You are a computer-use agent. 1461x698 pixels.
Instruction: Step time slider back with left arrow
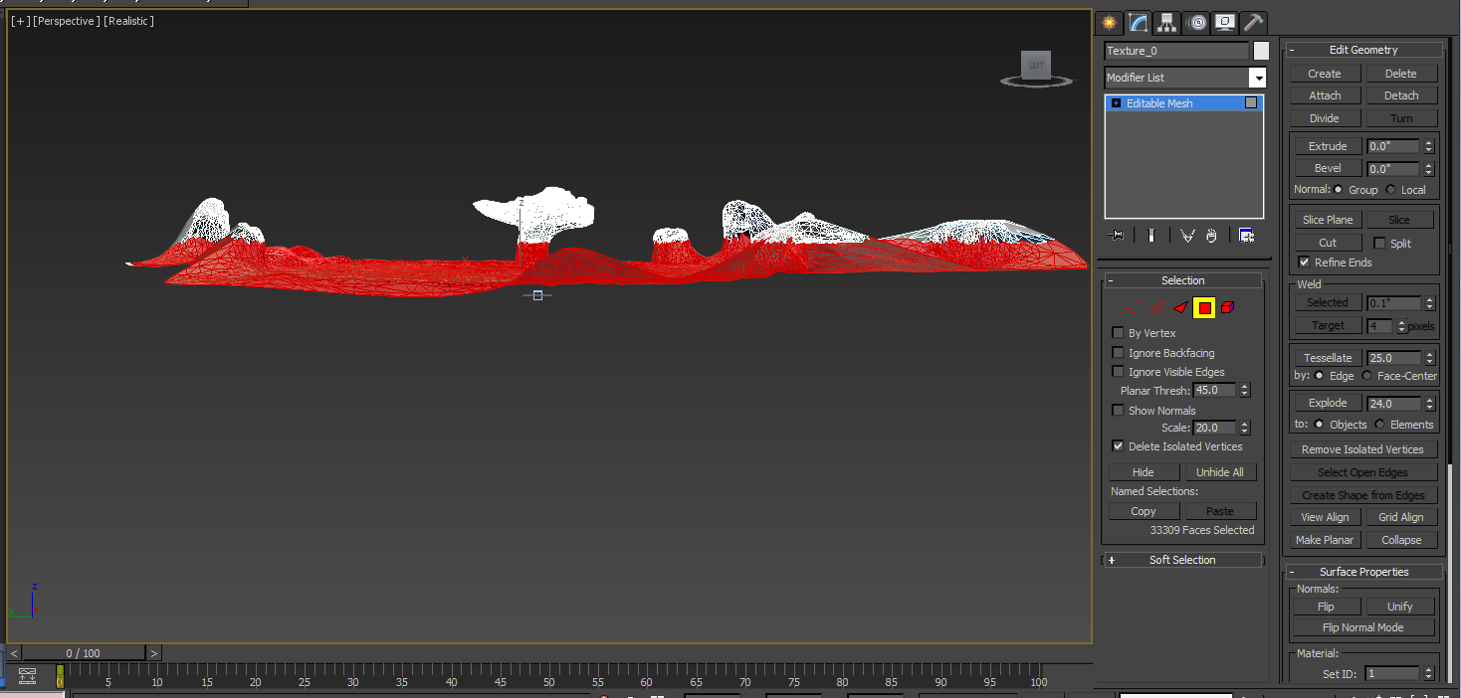click(x=14, y=653)
